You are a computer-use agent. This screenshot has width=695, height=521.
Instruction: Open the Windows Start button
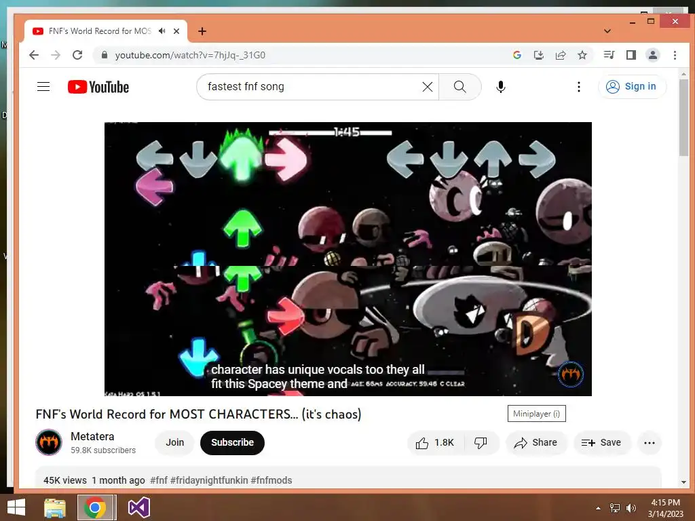[16, 507]
